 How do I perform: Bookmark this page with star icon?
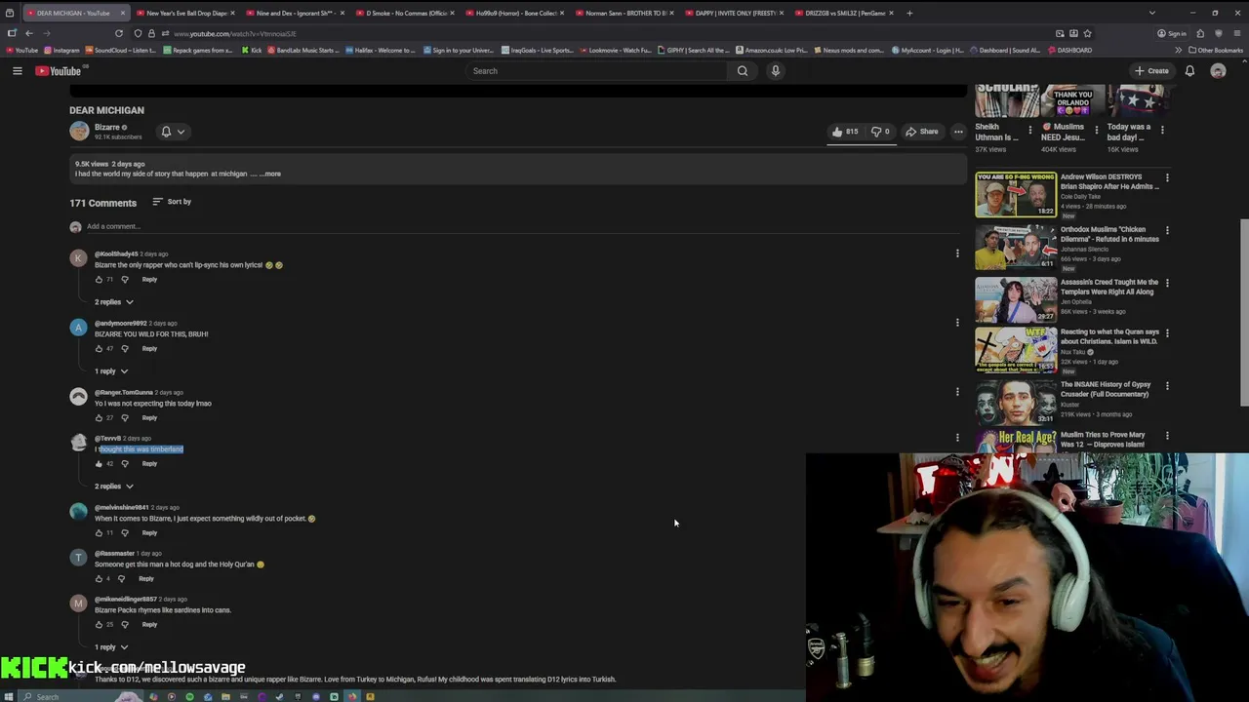point(1087,33)
